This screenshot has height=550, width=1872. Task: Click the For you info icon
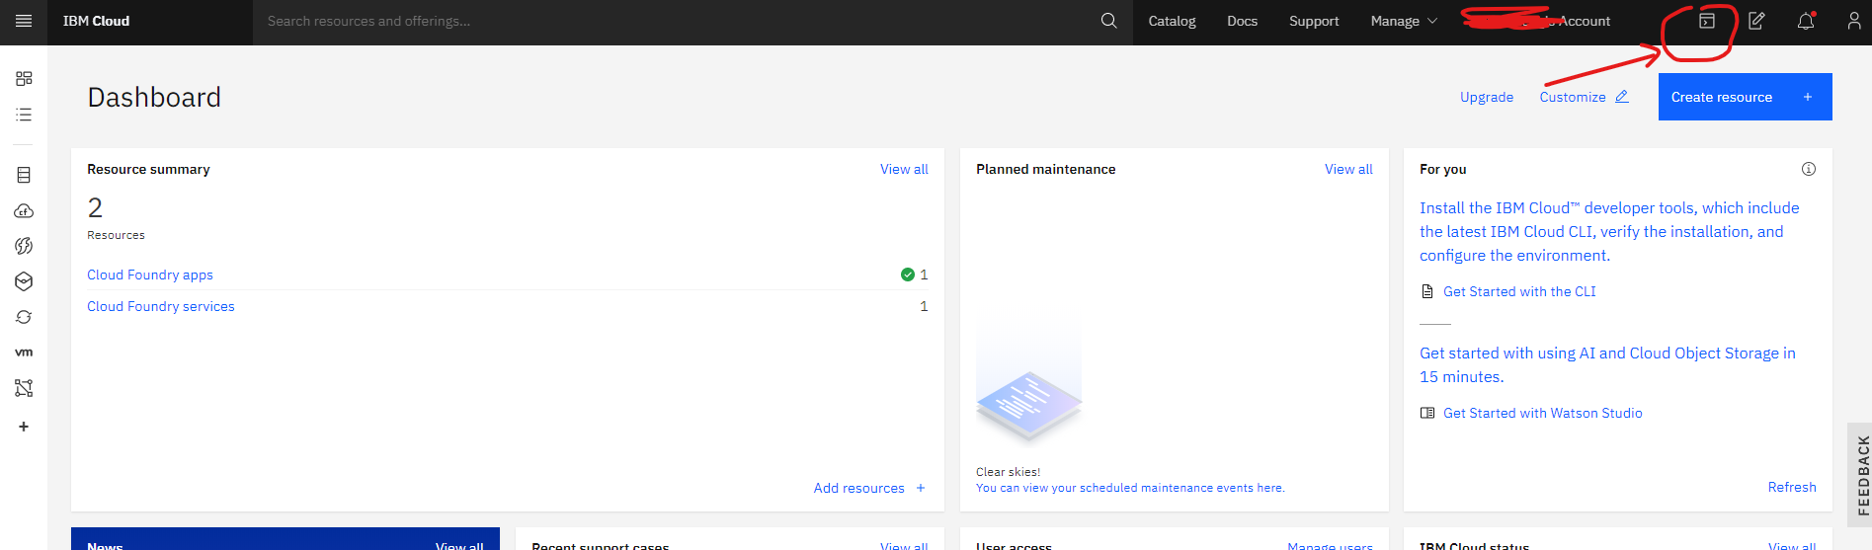[1808, 169]
